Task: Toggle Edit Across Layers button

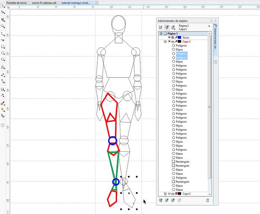Action: click(x=167, y=27)
